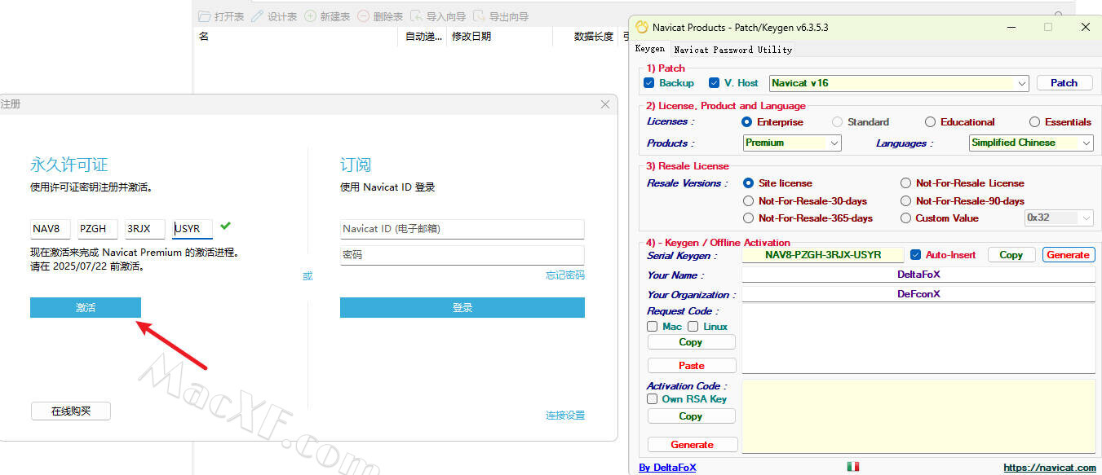Open the 连接设置 connection settings link
This screenshot has width=1102, height=475.
[x=565, y=416]
